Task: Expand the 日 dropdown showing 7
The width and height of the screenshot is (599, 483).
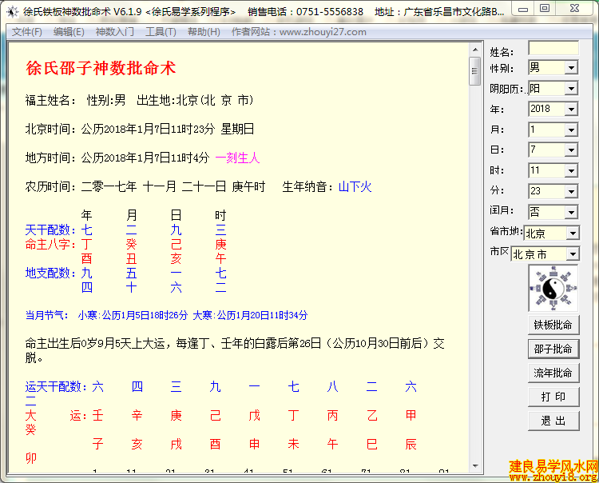Action: click(x=571, y=150)
